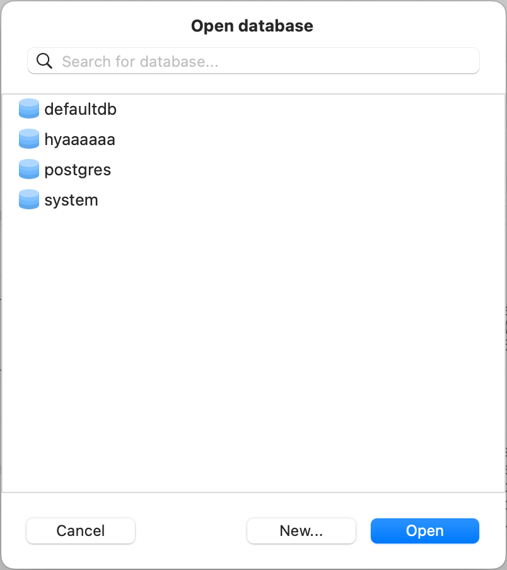507x570 pixels.
Task: Click the Cancel button
Action: (x=80, y=530)
